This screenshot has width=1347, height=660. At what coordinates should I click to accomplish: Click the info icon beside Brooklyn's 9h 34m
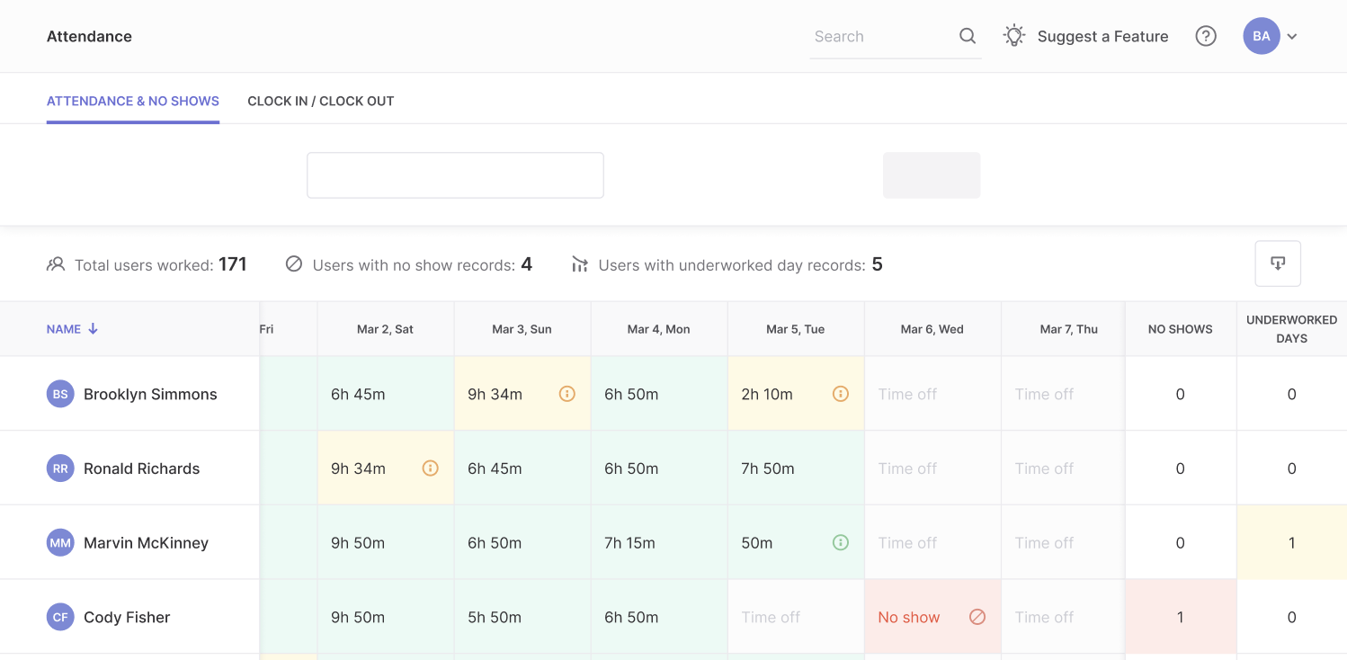567,394
